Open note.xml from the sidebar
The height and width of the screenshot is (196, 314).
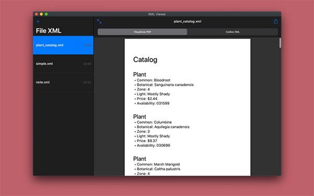coord(63,82)
